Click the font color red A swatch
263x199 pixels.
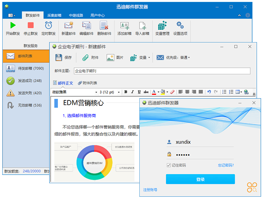click(154, 92)
